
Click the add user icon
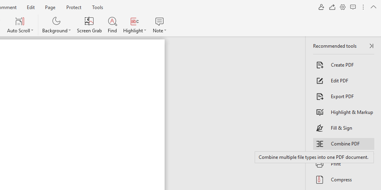321,7
